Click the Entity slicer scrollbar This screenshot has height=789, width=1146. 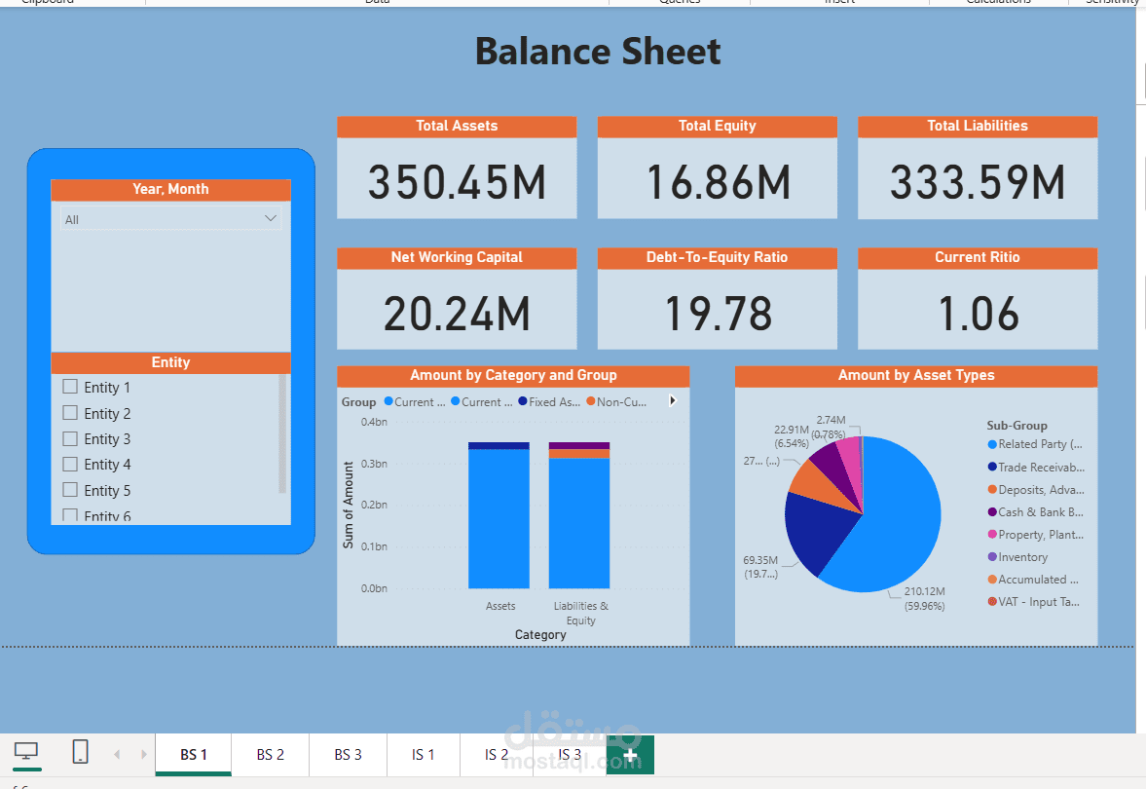(x=283, y=433)
